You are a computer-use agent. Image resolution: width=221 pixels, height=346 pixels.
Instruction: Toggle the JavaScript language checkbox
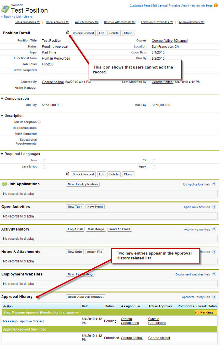coord(45,167)
